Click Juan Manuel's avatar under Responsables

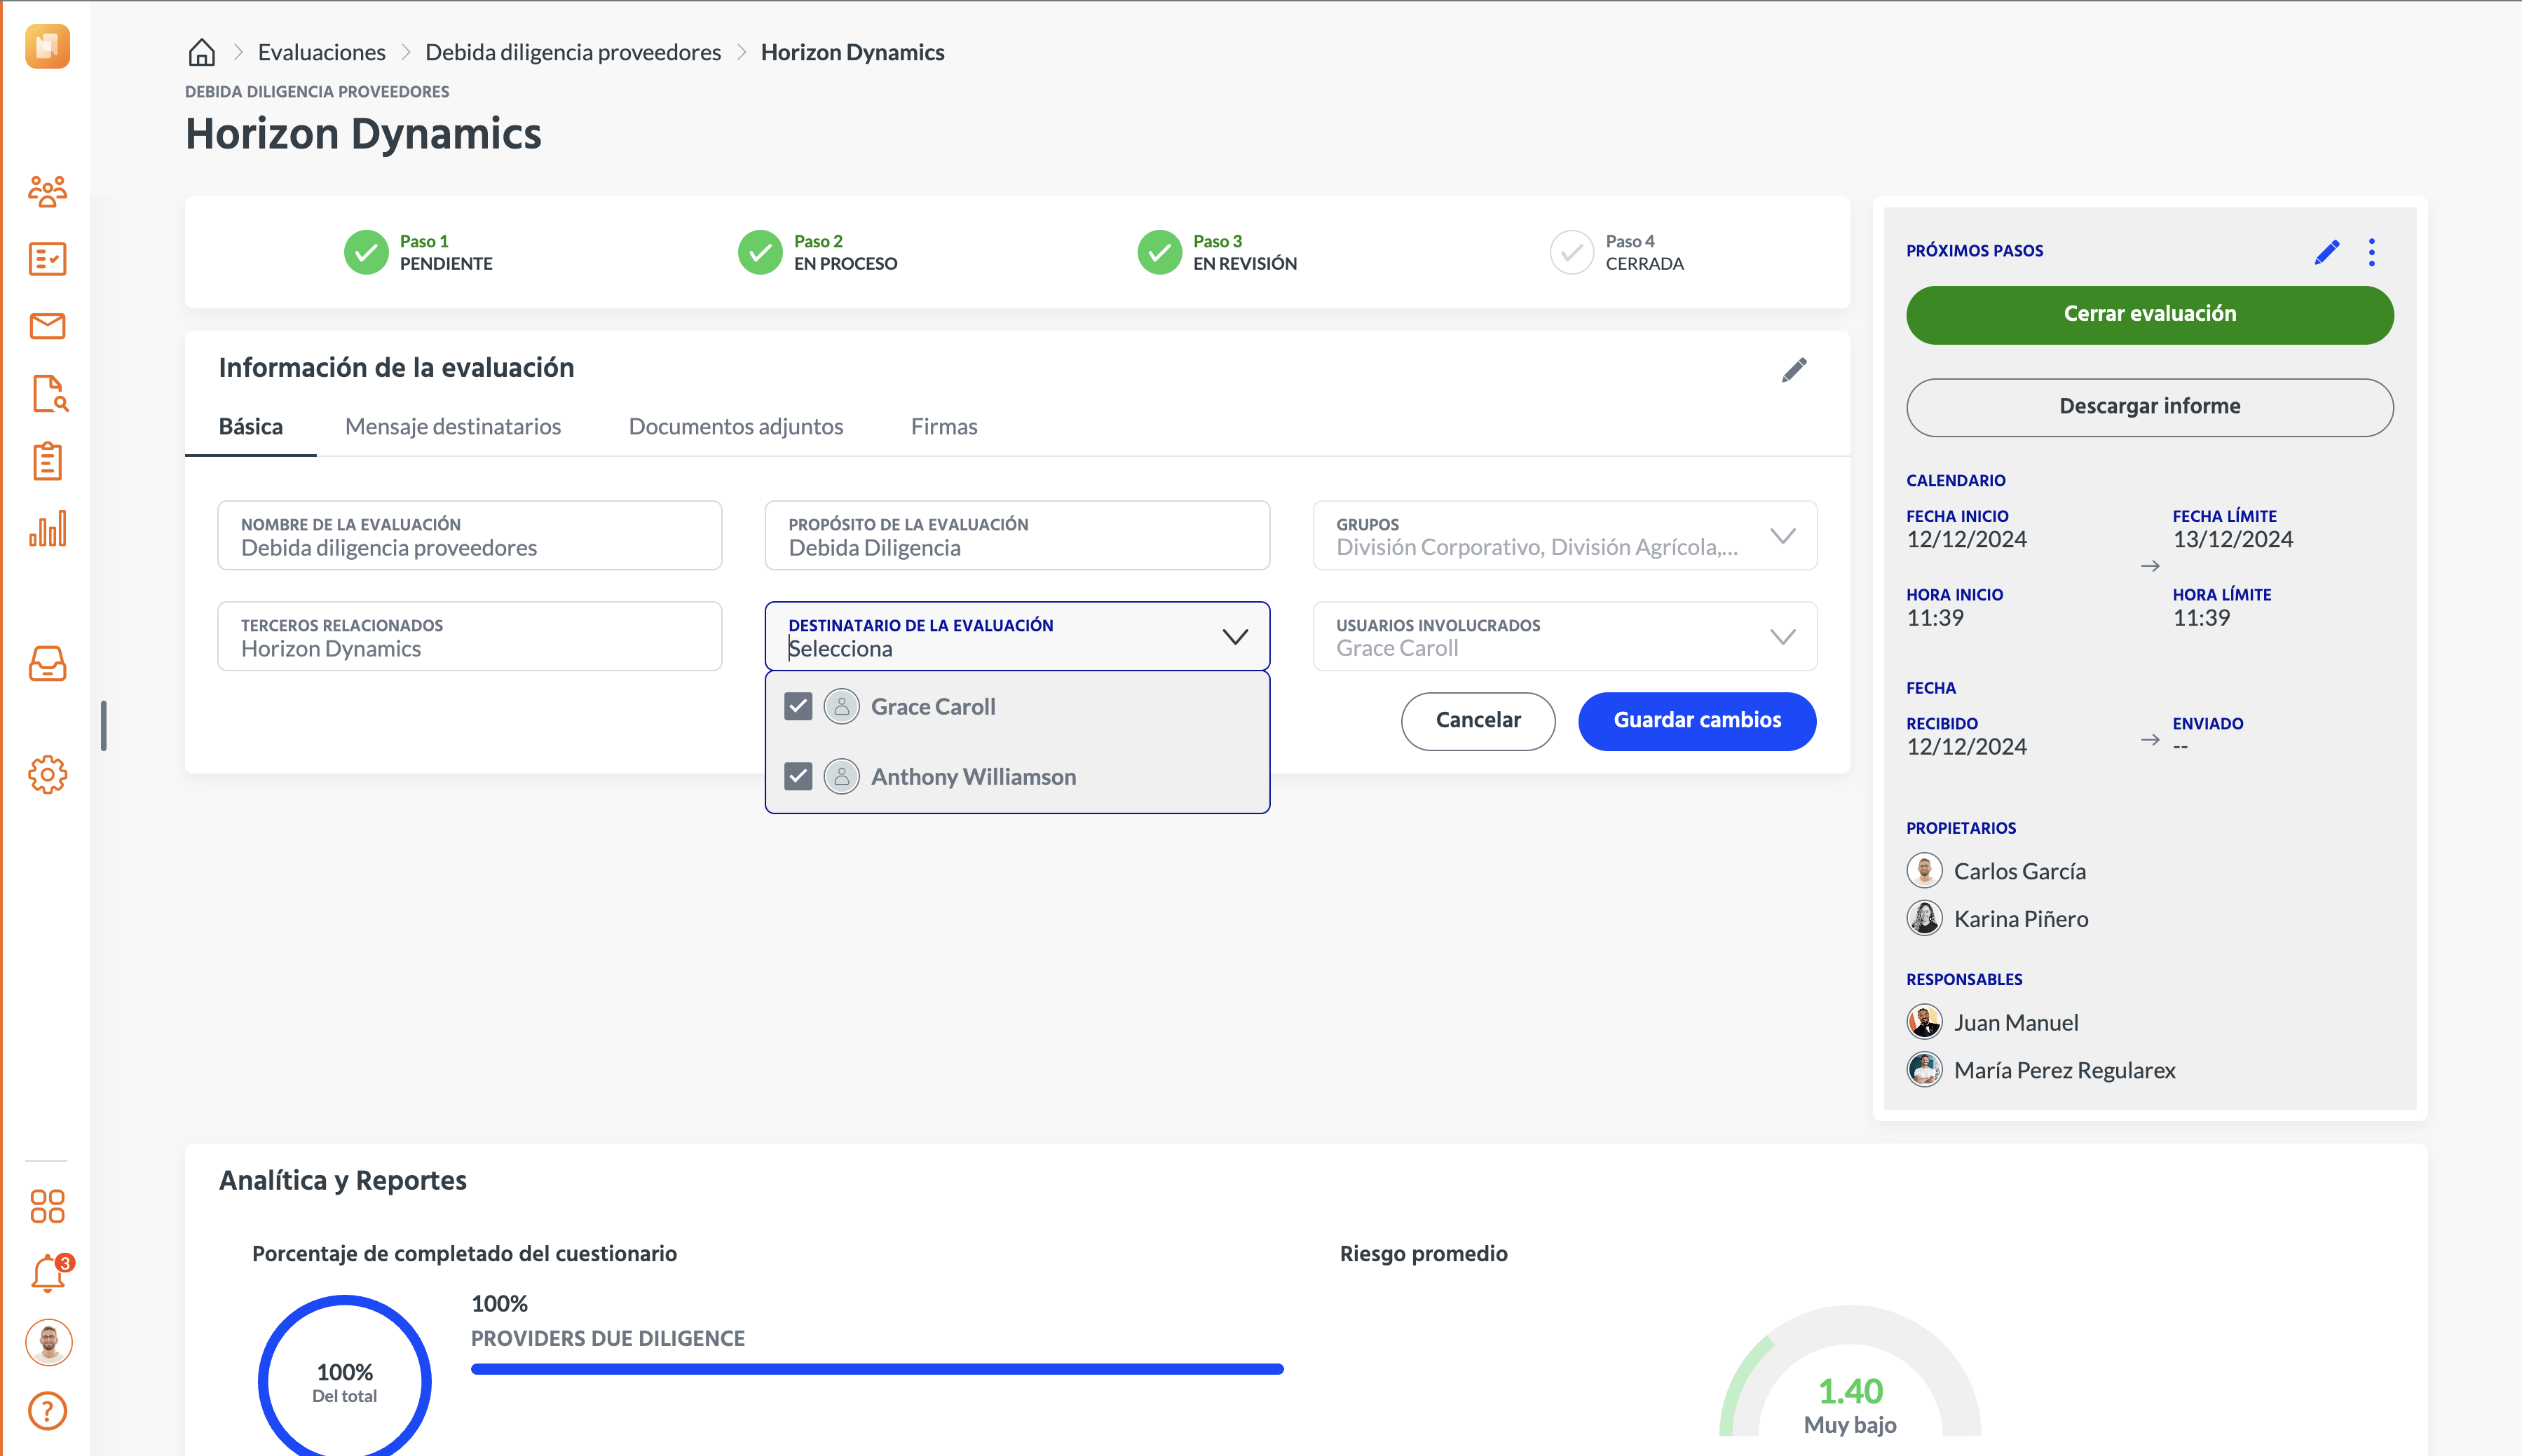point(1925,1022)
